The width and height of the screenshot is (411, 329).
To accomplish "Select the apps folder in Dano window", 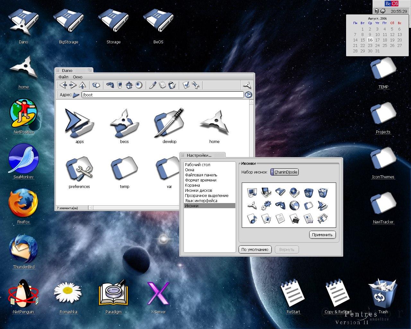I will [79, 126].
